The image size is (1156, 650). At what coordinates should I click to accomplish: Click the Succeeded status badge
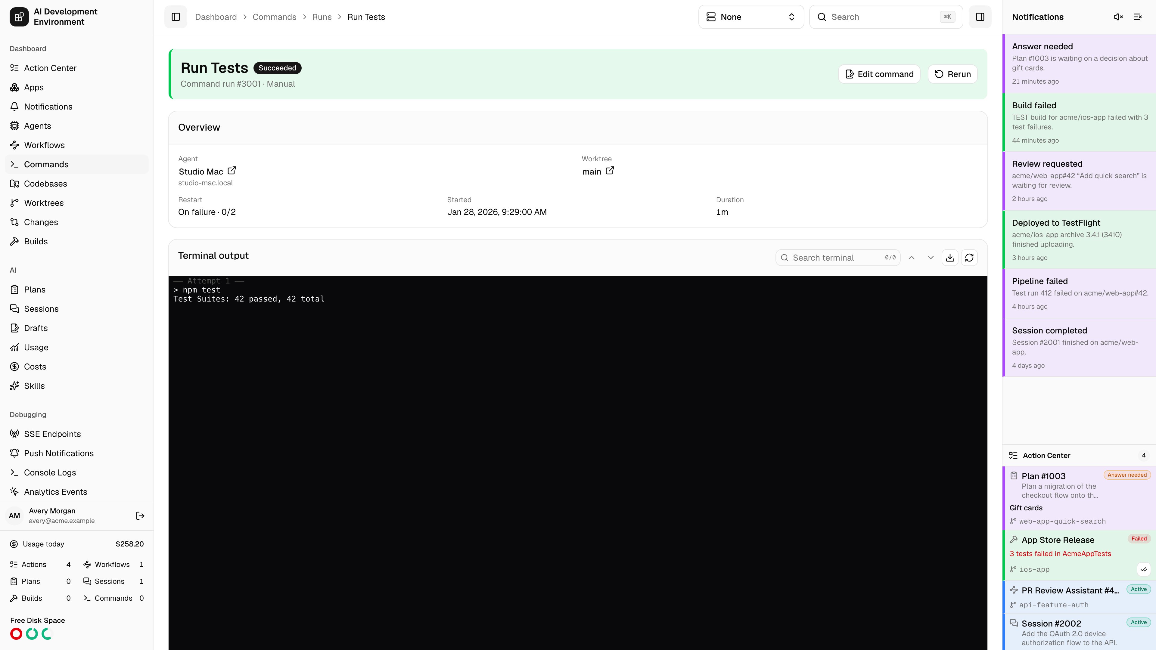(277, 68)
